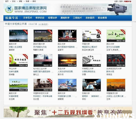Image resolution: width=136 pixels, height=119 pixels.
Task: Click the 注册 register link
Action: click(116, 1)
